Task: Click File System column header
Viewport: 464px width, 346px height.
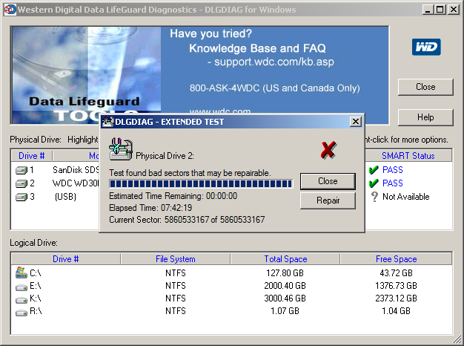Action: tap(176, 259)
